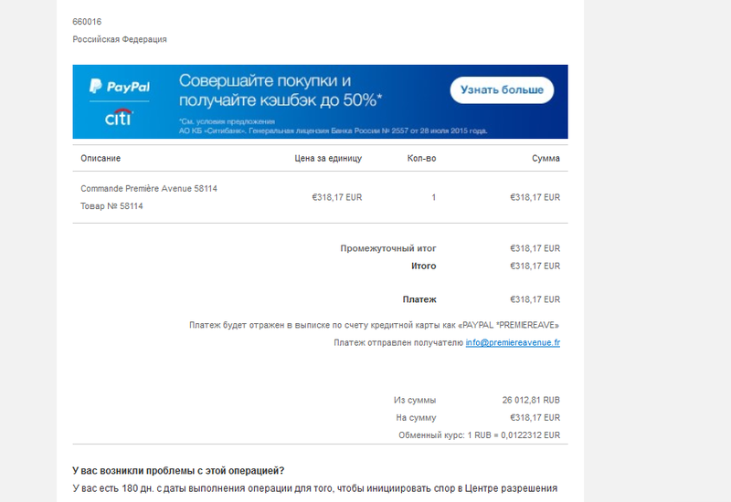Screen dimensions: 731x502
Task: Click the cashback banner headline text
Action: (x=281, y=90)
